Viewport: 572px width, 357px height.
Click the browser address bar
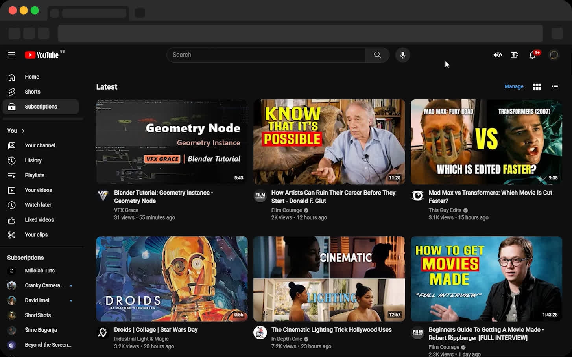point(300,33)
